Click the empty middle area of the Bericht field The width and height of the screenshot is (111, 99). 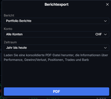[67, 21]
